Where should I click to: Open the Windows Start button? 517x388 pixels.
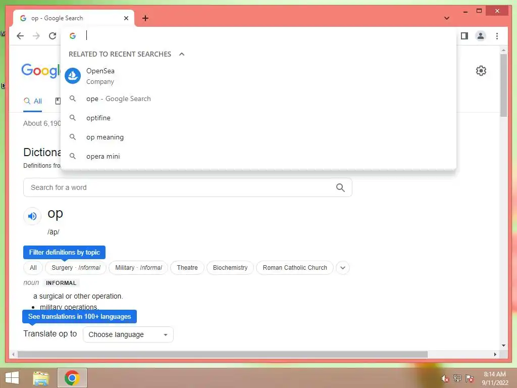[x=12, y=378]
